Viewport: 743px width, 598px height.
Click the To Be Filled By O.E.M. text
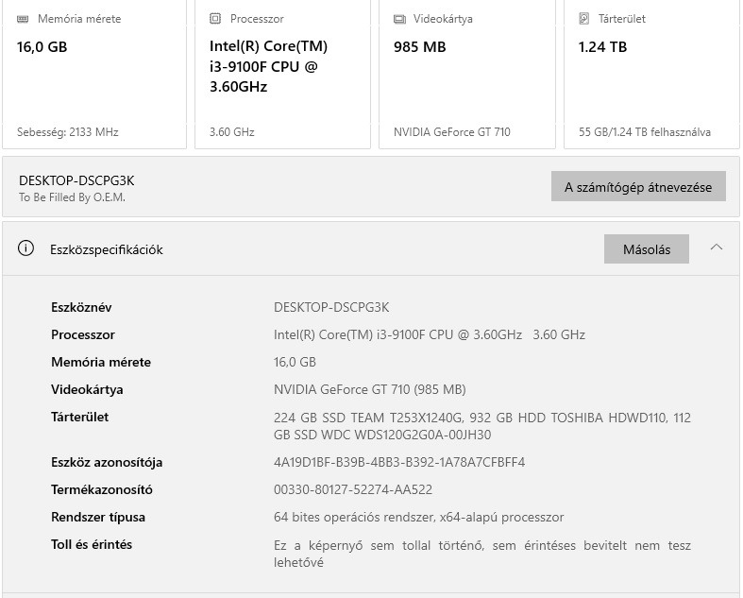click(72, 197)
